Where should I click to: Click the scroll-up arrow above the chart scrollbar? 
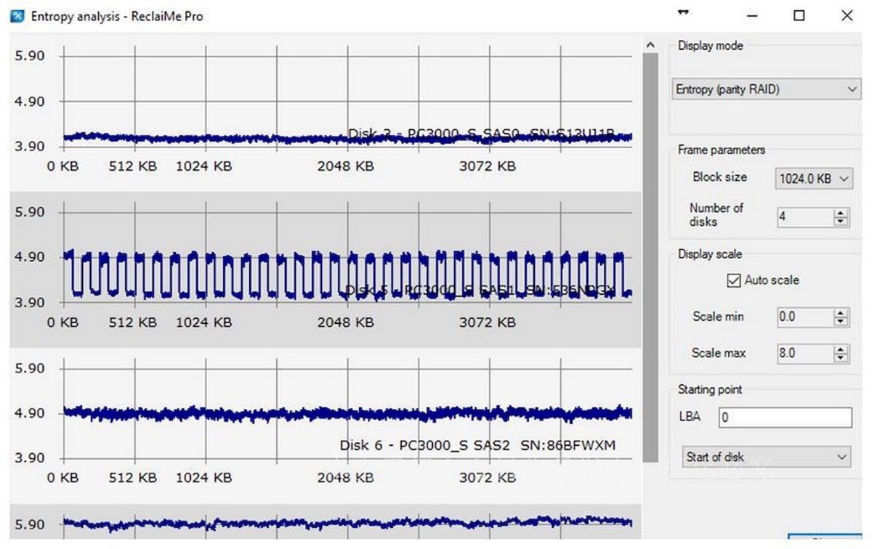(x=651, y=44)
